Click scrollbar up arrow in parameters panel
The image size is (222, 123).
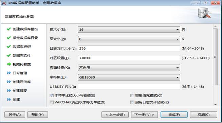coord(215,26)
